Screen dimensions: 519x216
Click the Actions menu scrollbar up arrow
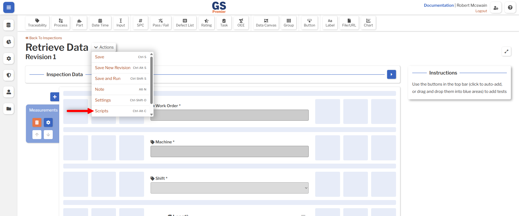pyautogui.click(x=152, y=54)
